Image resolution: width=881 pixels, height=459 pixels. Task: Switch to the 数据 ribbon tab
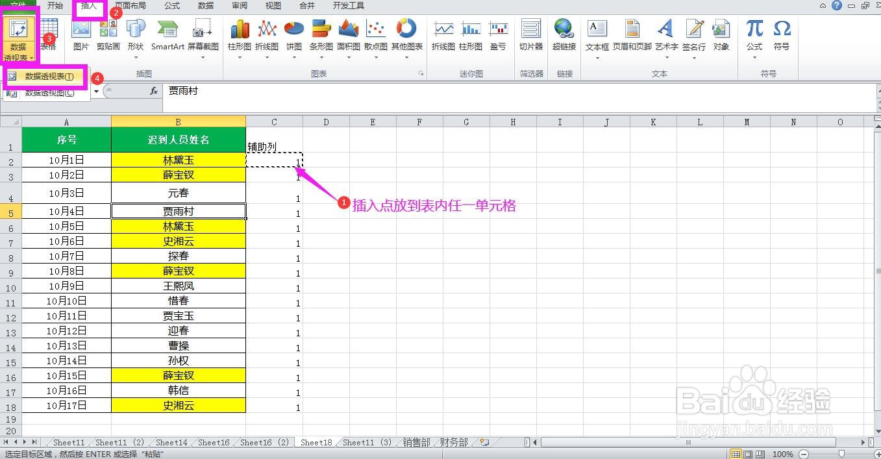(x=206, y=5)
